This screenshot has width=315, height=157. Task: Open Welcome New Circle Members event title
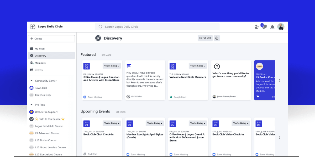pyautogui.click(x=188, y=77)
